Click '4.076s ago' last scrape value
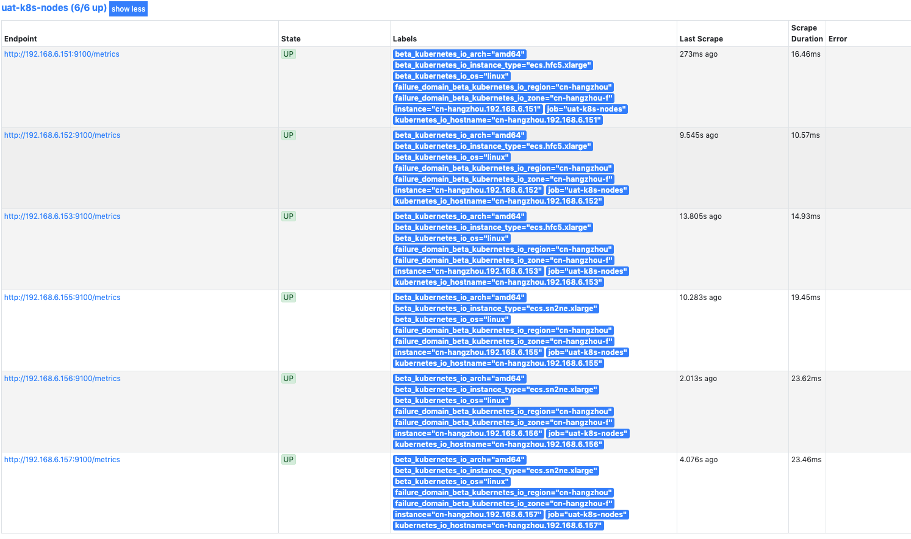911x539 pixels. pos(699,460)
